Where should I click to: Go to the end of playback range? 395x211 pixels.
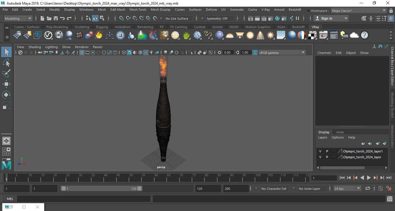(x=389, y=178)
